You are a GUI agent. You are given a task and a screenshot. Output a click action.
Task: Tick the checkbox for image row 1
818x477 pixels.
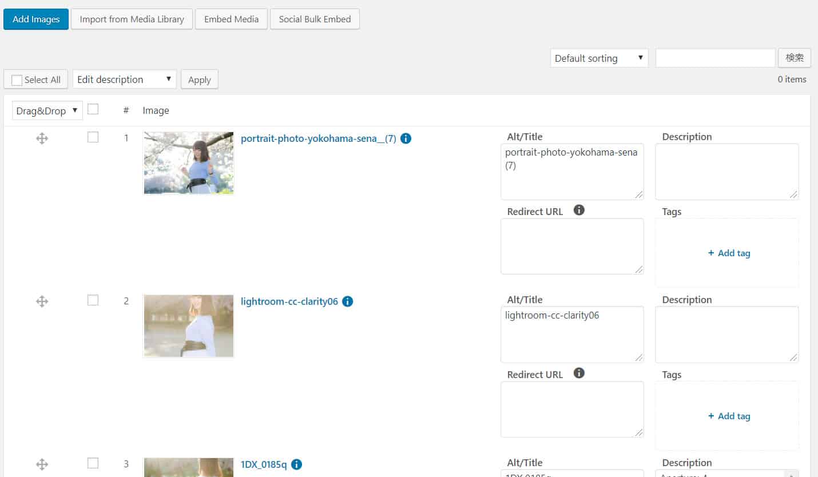(x=93, y=137)
